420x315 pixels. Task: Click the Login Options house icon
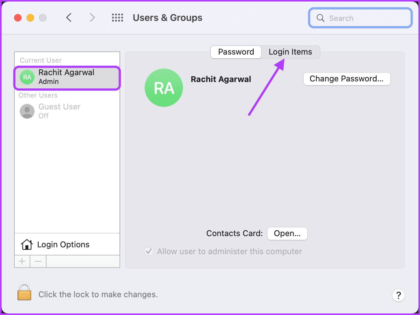[x=27, y=245]
